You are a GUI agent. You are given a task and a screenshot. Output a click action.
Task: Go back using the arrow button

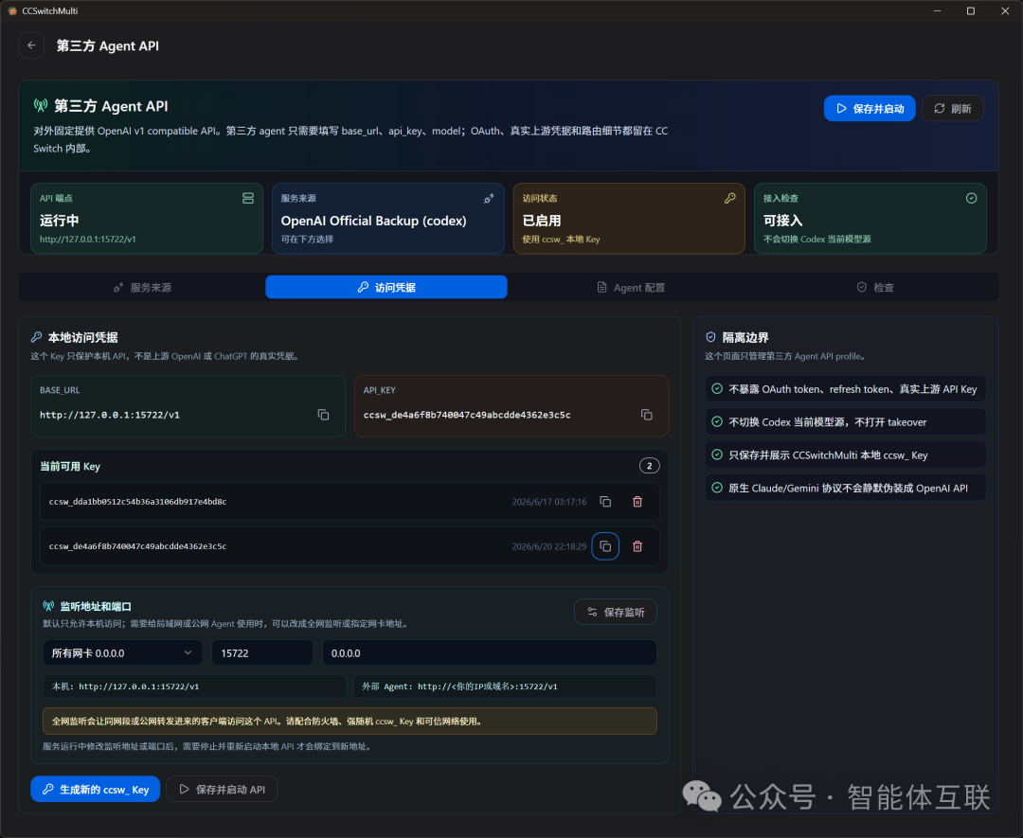point(31,45)
